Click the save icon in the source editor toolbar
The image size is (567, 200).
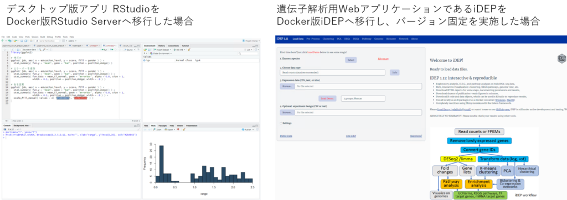coord(18,50)
